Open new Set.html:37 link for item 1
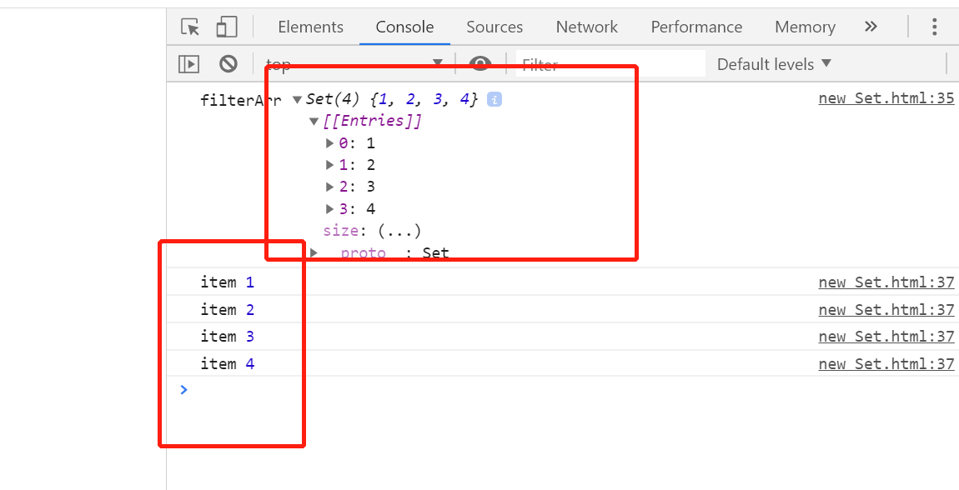Viewport: 959px width, 490px height. click(x=886, y=282)
